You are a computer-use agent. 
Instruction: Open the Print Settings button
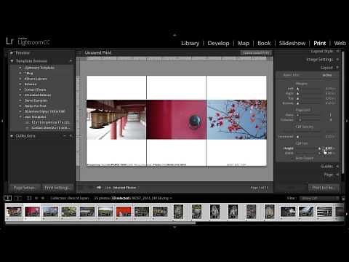(x=57, y=188)
